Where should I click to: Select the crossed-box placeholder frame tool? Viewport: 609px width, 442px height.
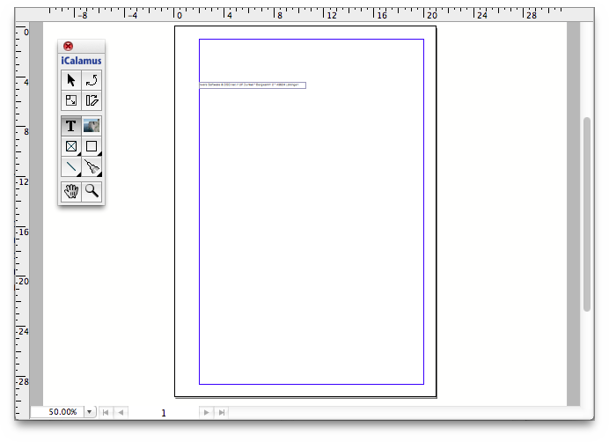[71, 146]
